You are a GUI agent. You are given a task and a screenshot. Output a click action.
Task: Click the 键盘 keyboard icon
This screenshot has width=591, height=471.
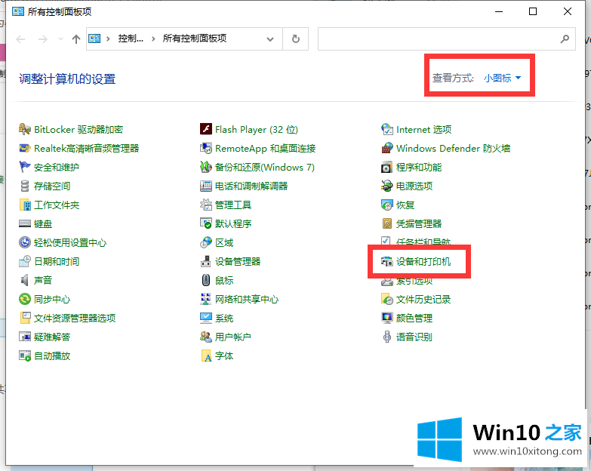point(24,223)
